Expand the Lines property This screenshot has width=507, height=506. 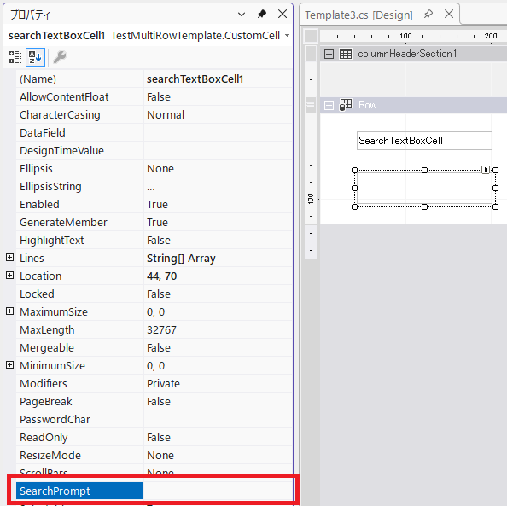[10, 258]
